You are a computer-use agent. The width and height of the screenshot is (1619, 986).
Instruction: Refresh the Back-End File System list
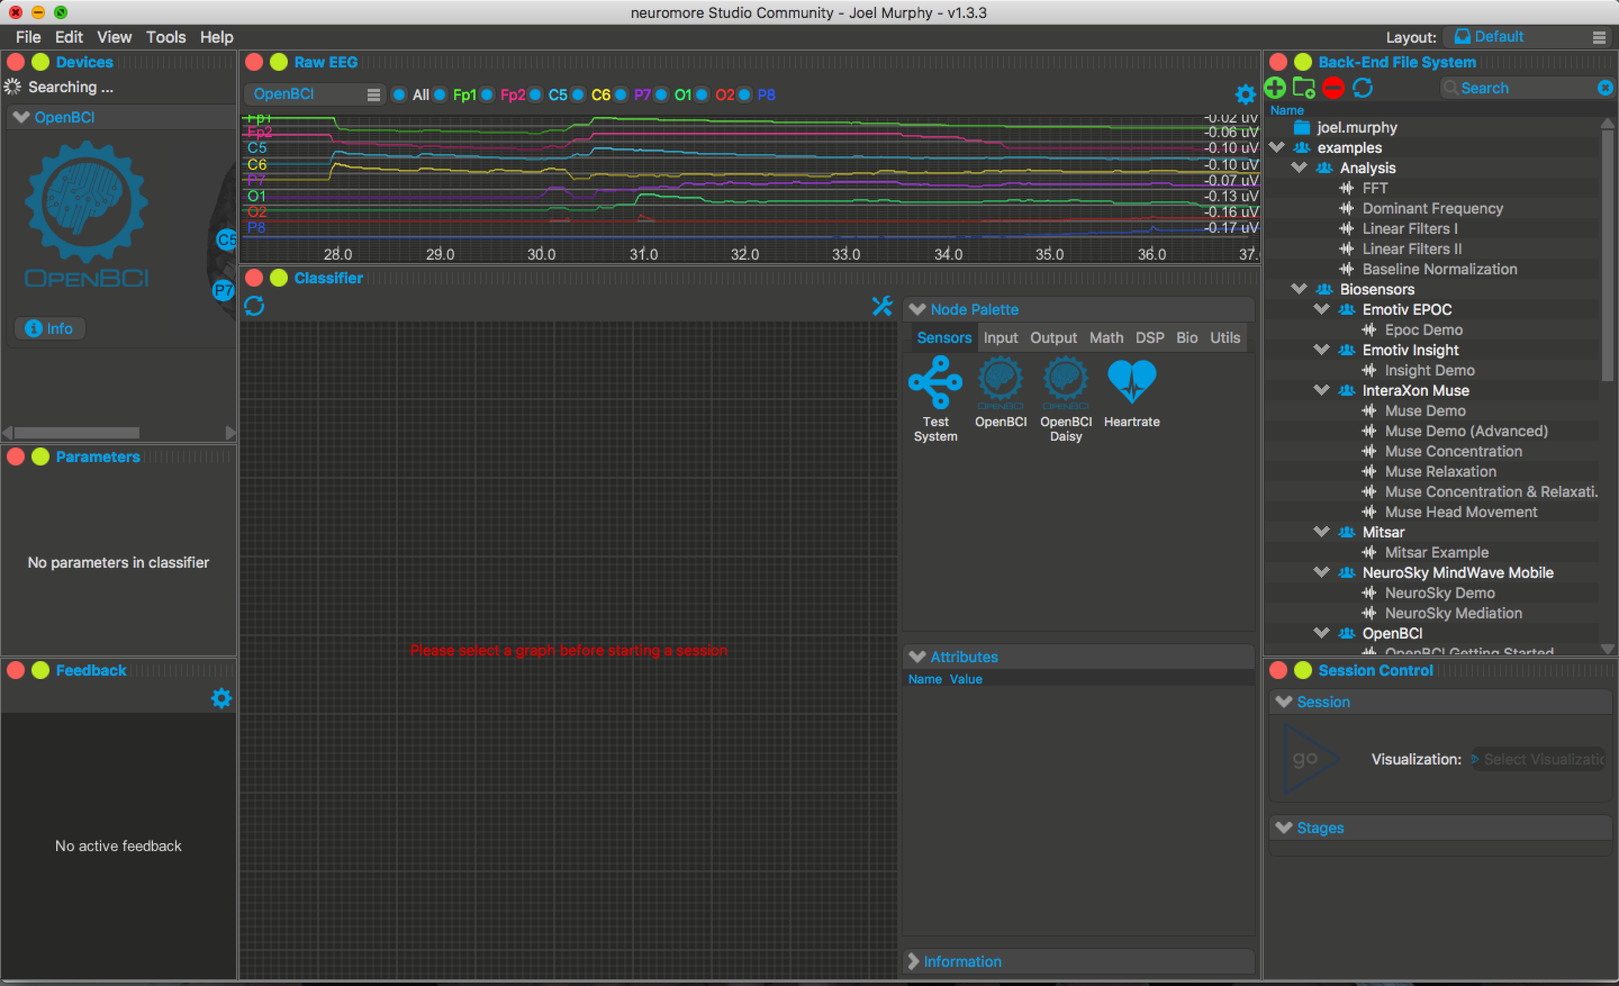1363,88
